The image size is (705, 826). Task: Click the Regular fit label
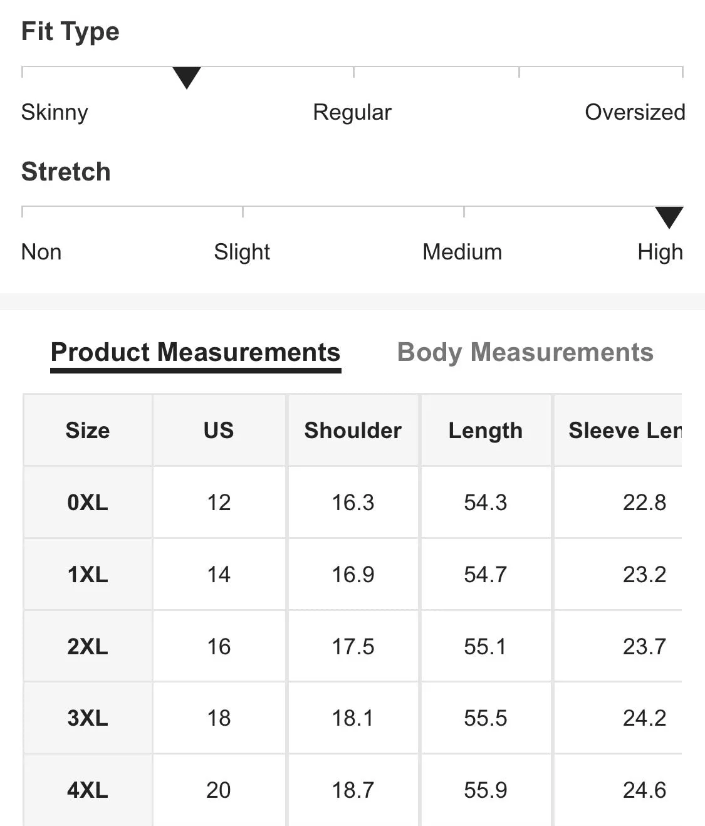[x=352, y=113]
